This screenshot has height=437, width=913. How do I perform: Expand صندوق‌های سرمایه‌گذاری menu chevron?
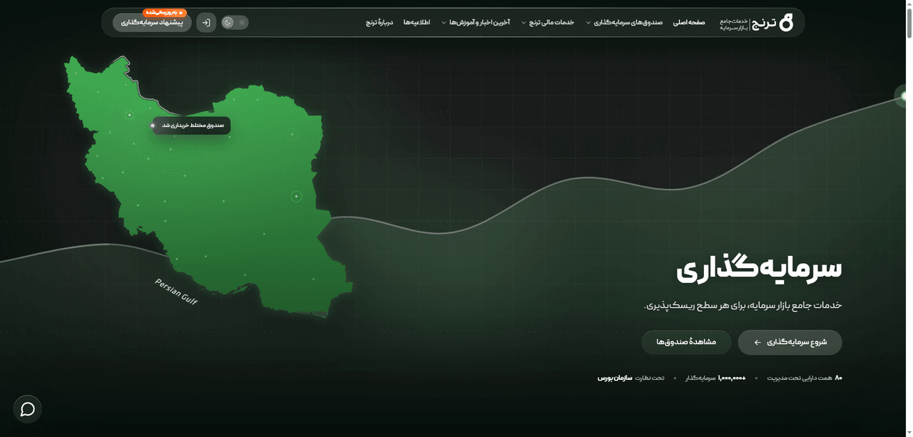tap(588, 23)
